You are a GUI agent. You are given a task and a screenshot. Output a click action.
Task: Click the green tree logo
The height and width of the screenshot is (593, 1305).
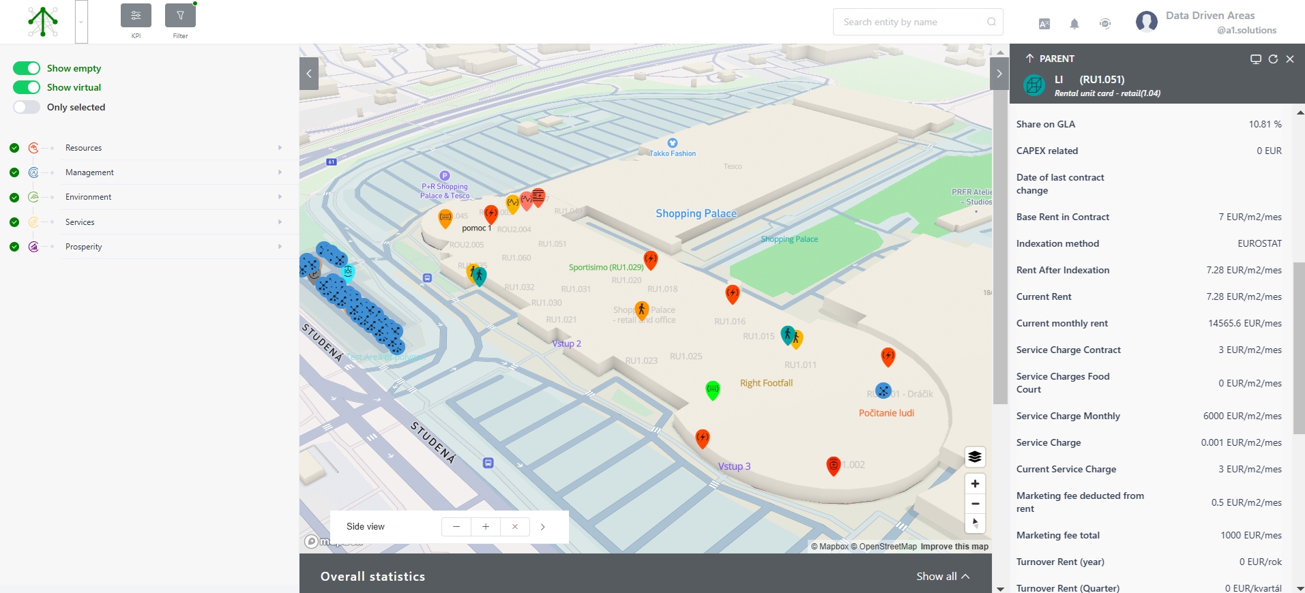coord(43,22)
